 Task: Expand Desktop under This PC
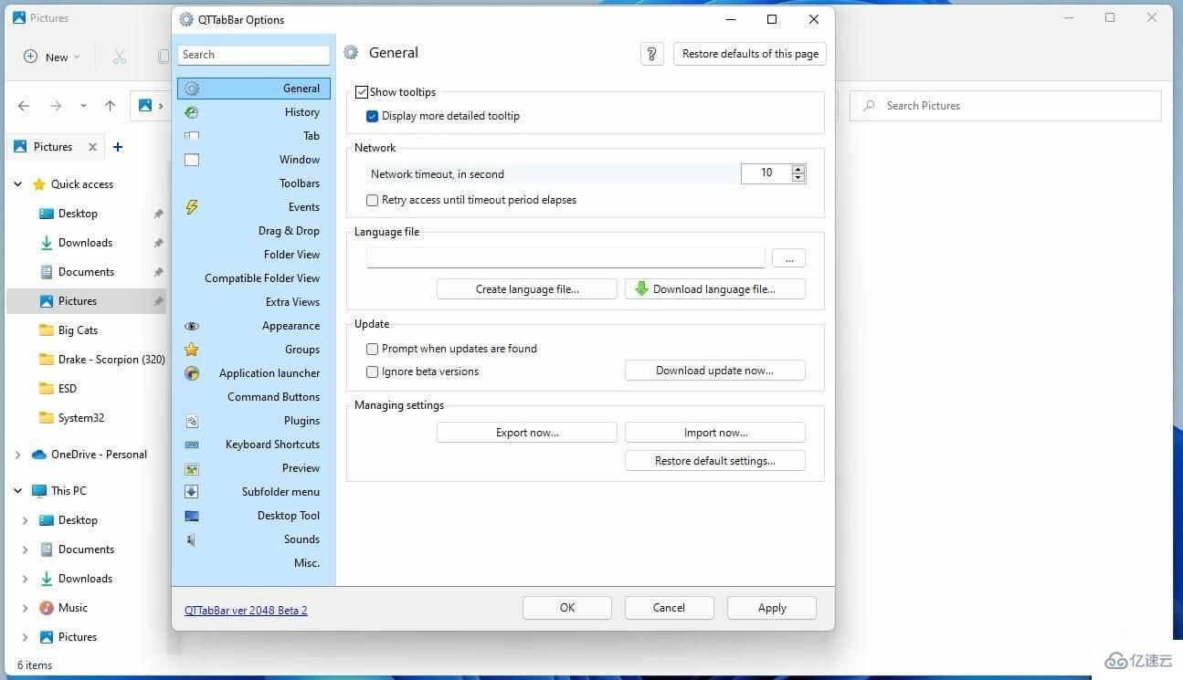coord(25,520)
